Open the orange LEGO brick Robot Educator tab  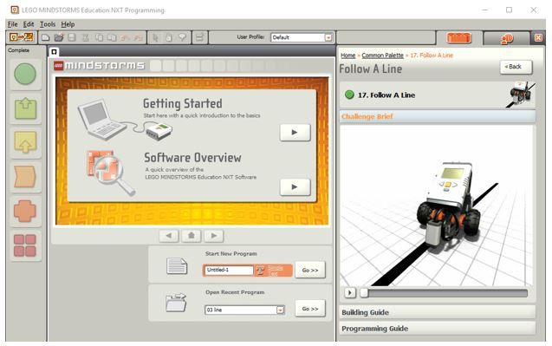tap(458, 37)
